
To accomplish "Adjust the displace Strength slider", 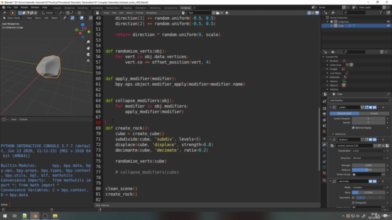I will pyautogui.click(x=369, y=166).
